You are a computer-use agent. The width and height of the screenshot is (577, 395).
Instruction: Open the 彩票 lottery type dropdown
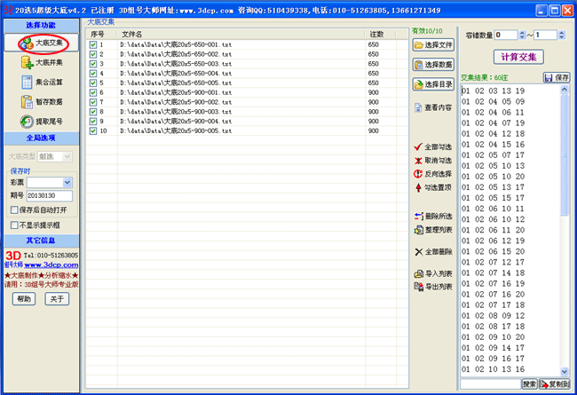[x=67, y=183]
